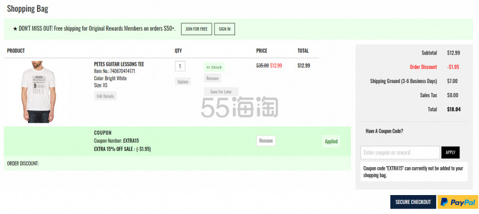Click Save For Later
Image resolution: width=479 pixels, height=214 pixels.
(x=221, y=92)
